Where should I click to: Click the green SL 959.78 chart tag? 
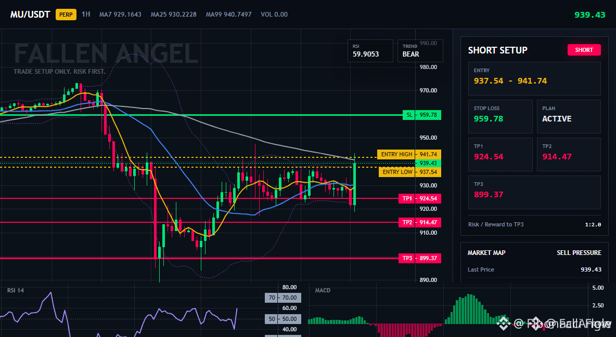(x=422, y=115)
